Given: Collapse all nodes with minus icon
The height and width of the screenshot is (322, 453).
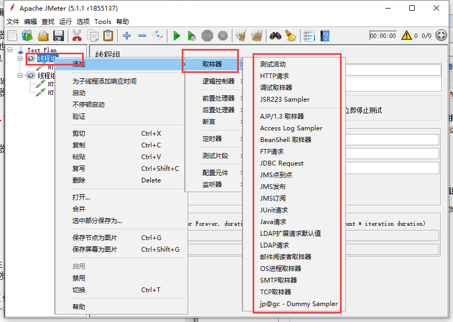Looking at the screenshot, I should coord(142,36).
